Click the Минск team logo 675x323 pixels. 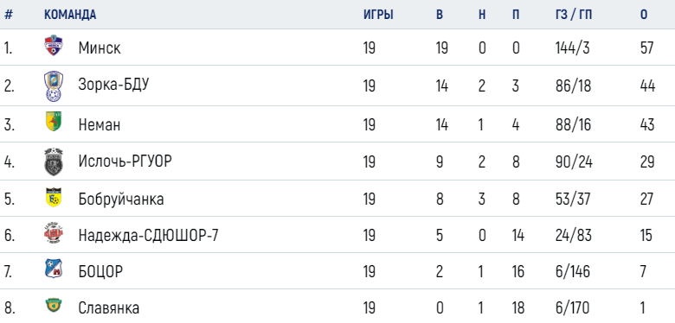click(54, 46)
